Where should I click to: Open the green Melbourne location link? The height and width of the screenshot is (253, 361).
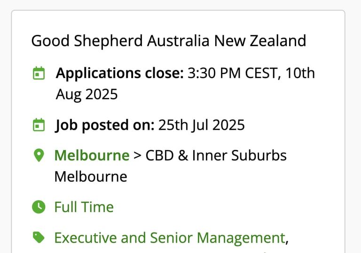[92, 155]
